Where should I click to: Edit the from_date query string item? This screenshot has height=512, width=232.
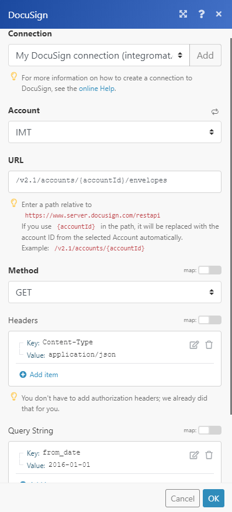coord(194,455)
